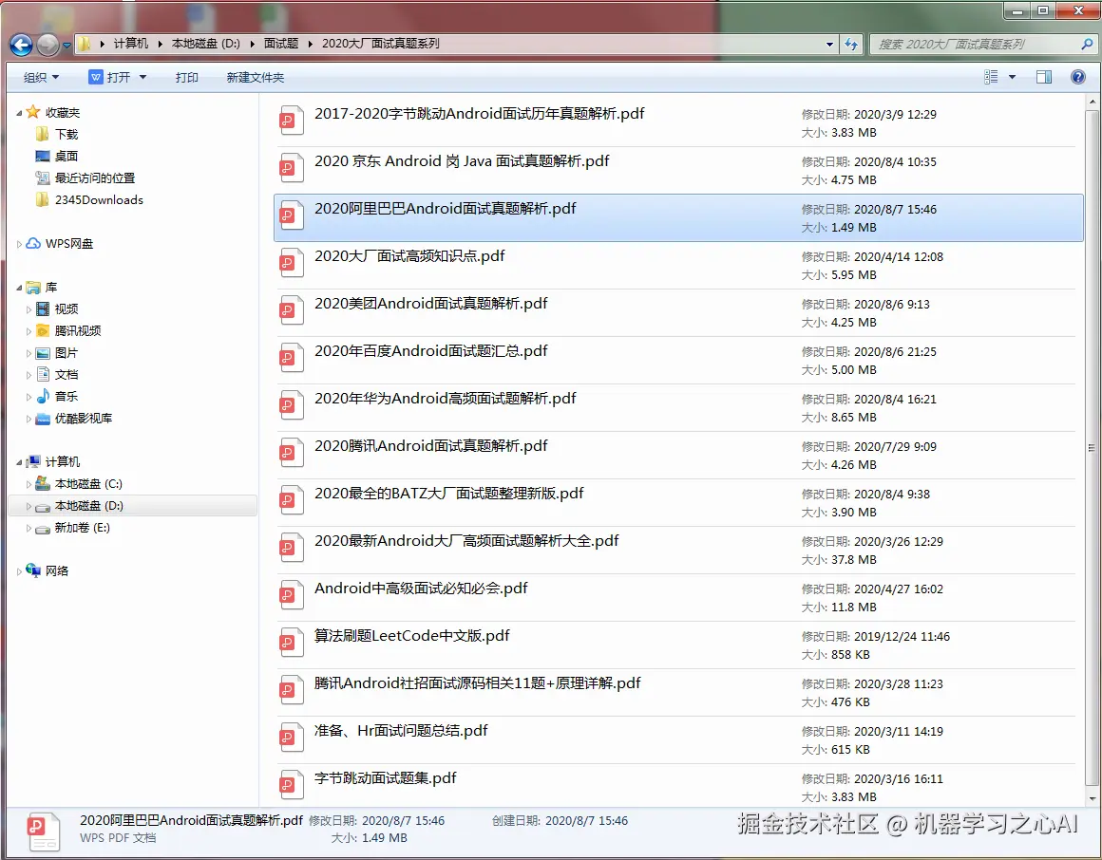Click PDF icon of 2020阿里巴巴Android面试真题解析.pdf in file list
This screenshot has width=1102, height=860.
[291, 215]
